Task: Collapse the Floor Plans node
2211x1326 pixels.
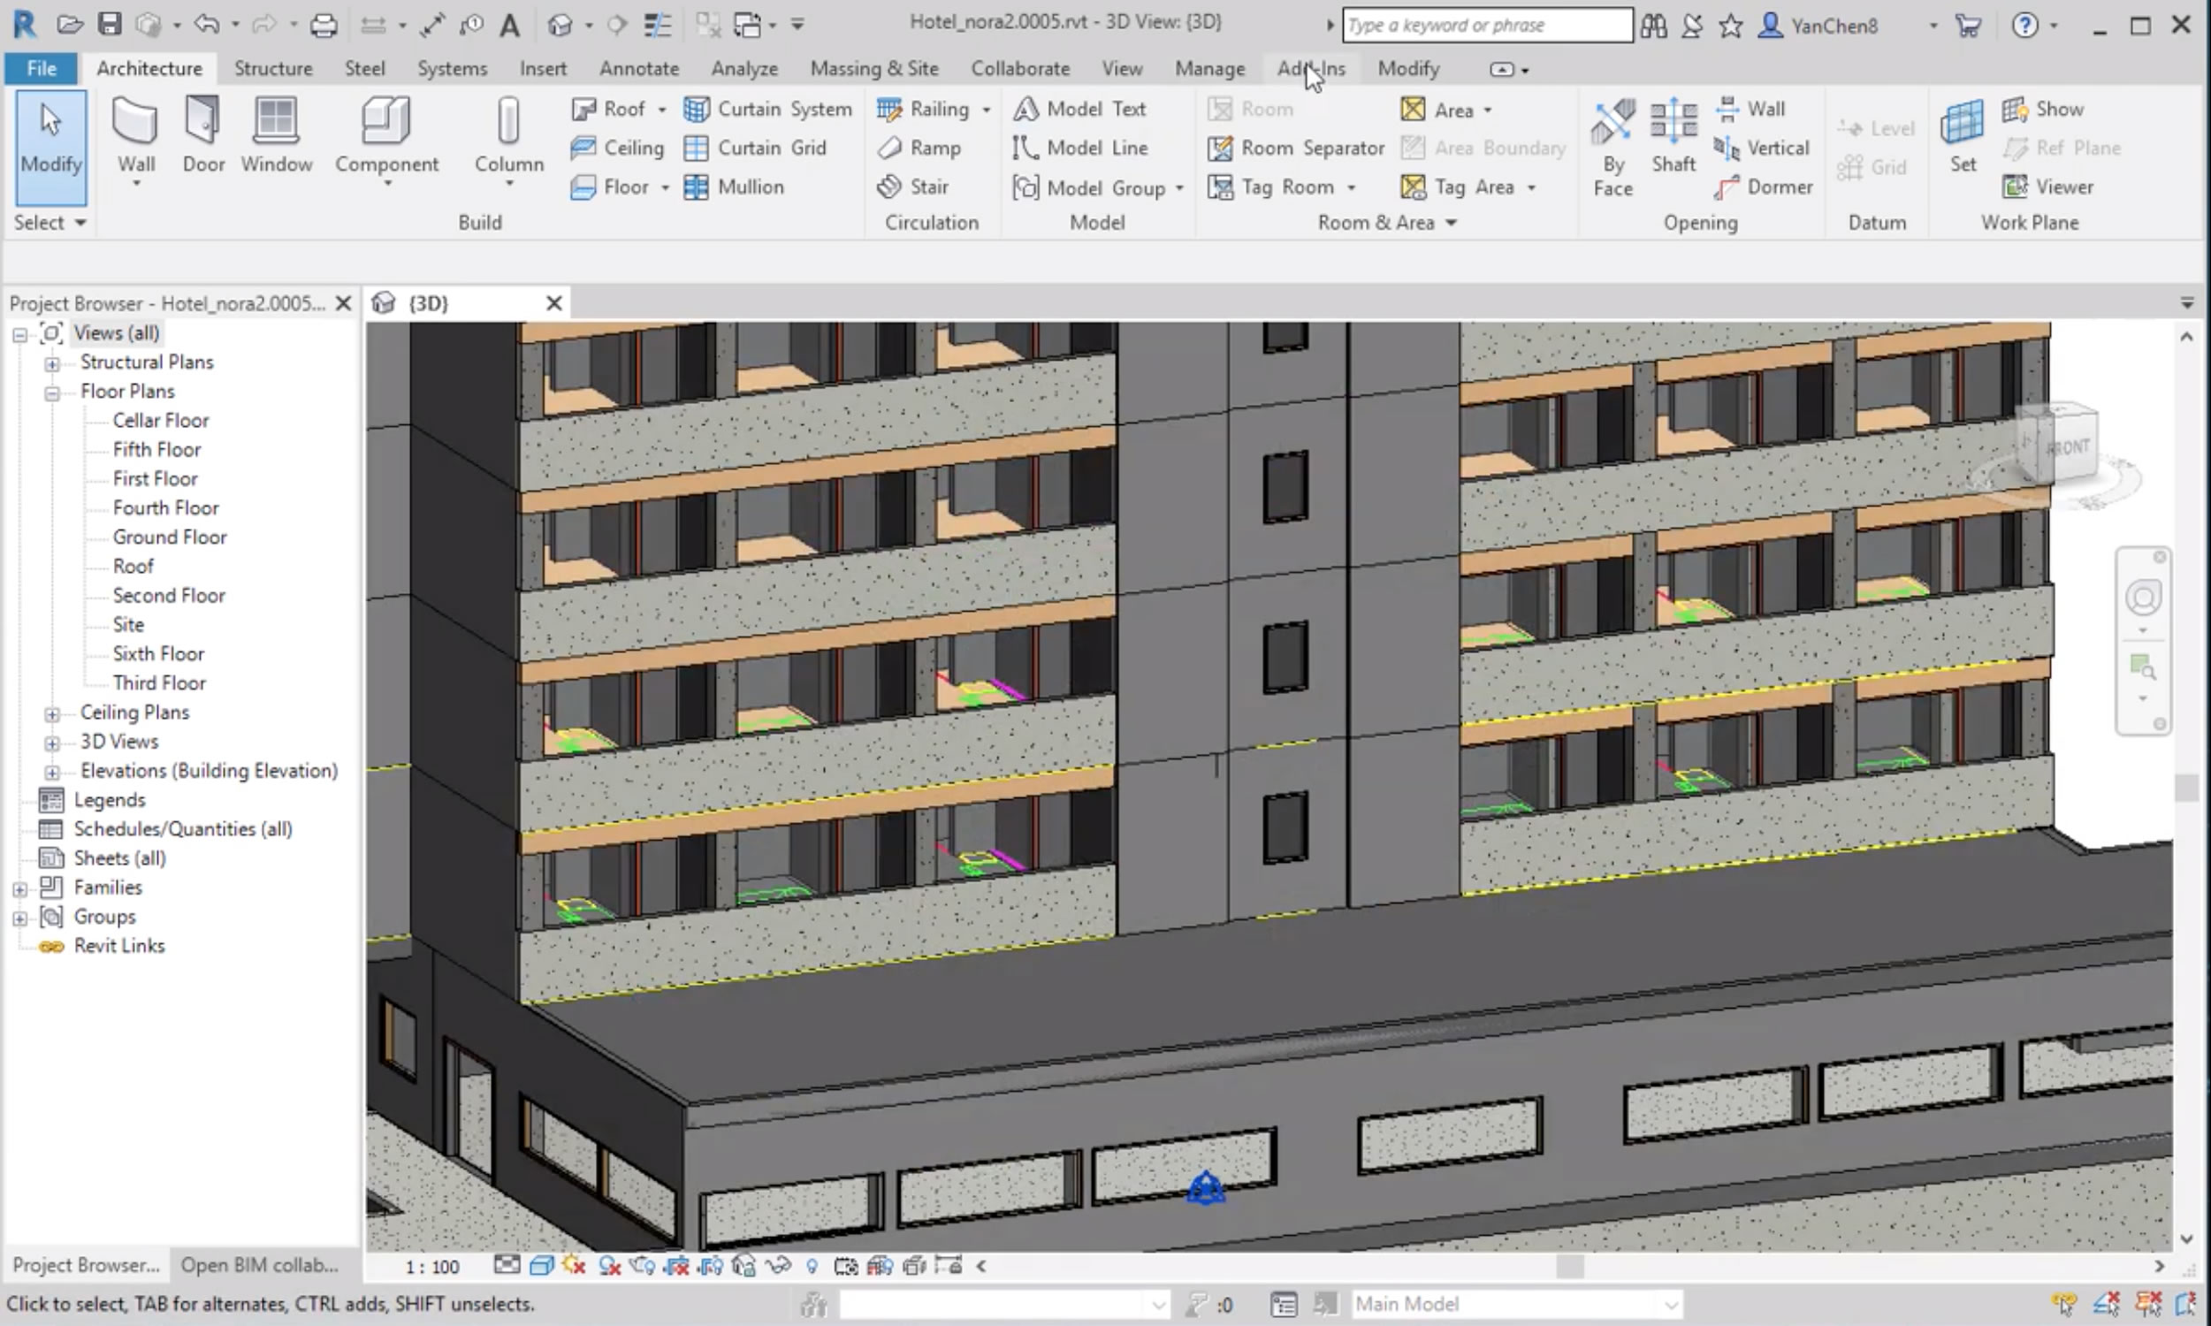Action: (x=52, y=393)
